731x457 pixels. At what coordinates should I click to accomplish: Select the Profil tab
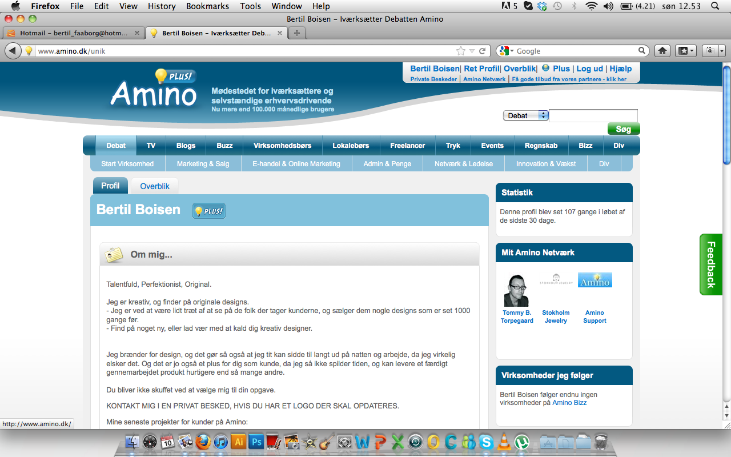[x=110, y=186]
